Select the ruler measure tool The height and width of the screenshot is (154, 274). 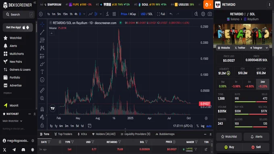tap(42, 90)
